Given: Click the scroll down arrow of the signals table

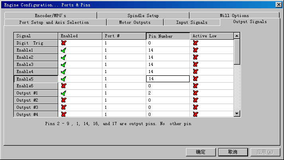Looking at the screenshot, I should click(x=237, y=114).
